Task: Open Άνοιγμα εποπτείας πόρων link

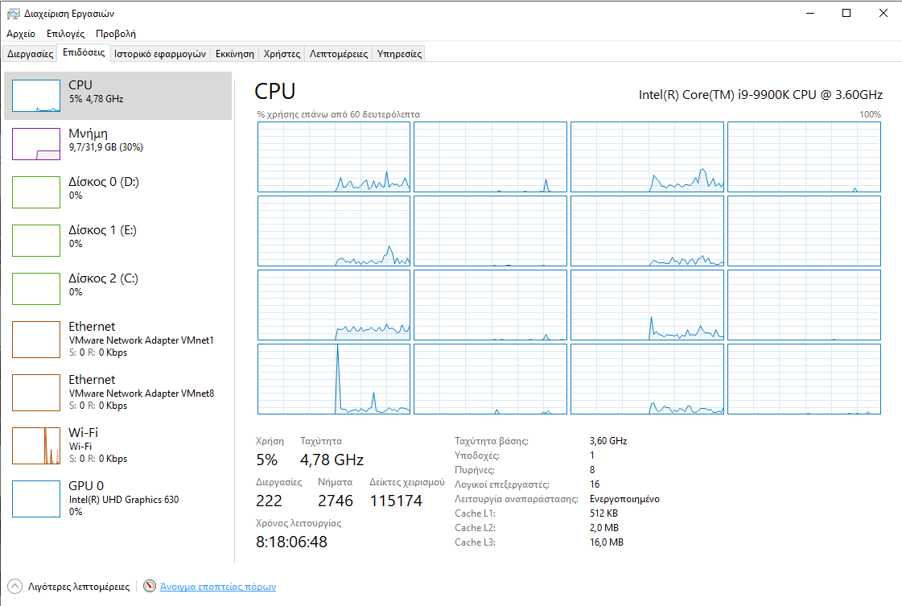Action: pos(218,587)
